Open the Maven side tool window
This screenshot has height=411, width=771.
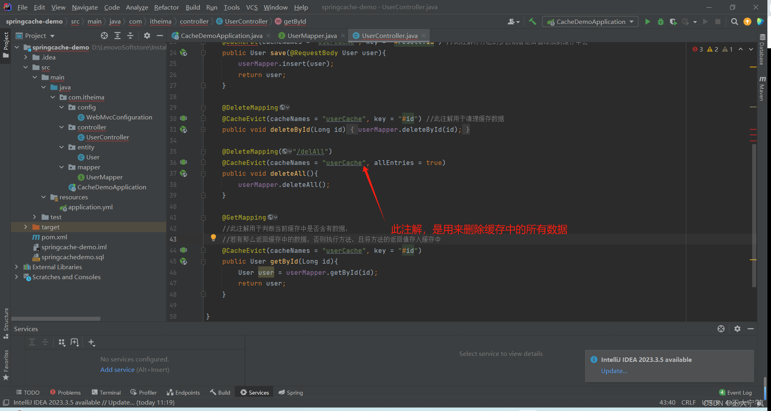point(762,88)
